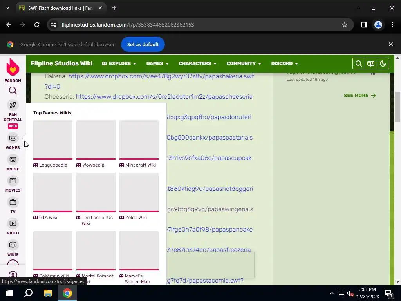Open the papasdonuteria link
This screenshot has width=401, height=301.
209,117
